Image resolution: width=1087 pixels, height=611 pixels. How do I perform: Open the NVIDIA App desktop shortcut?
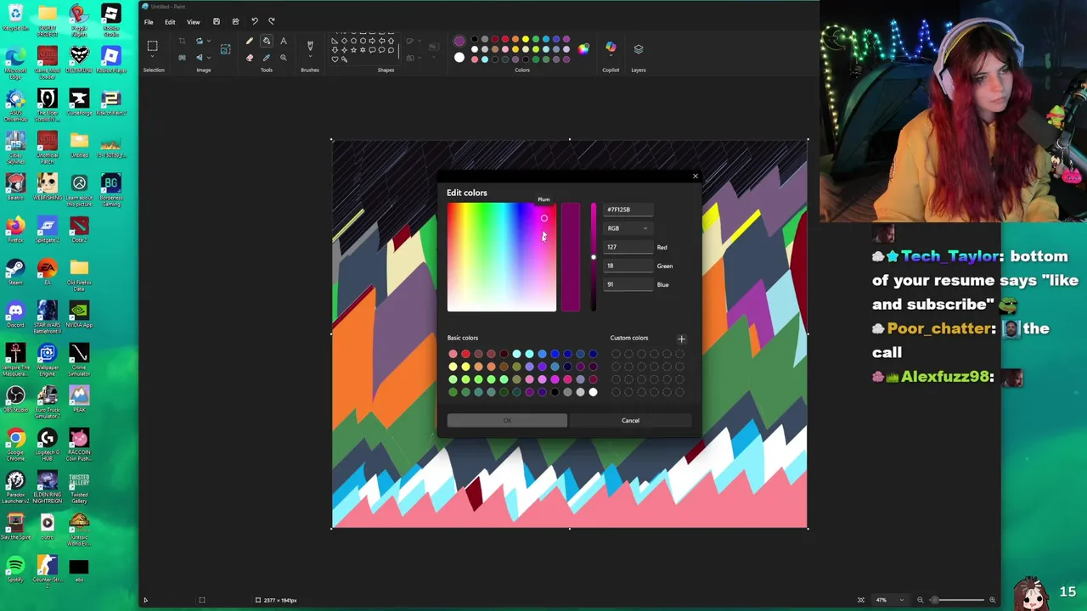click(x=79, y=316)
